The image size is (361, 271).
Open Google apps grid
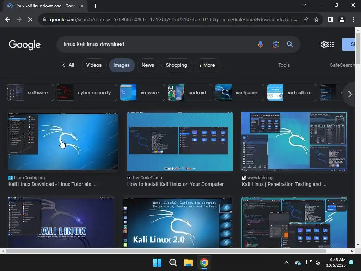pyautogui.click(x=331, y=44)
